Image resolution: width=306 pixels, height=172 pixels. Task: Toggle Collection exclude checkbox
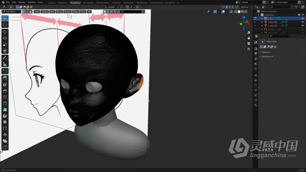[299, 15]
